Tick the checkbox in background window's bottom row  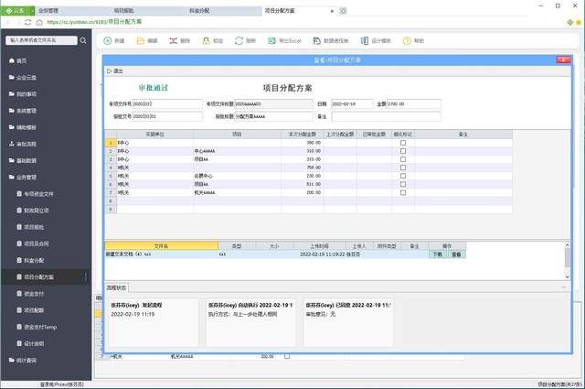(287, 356)
